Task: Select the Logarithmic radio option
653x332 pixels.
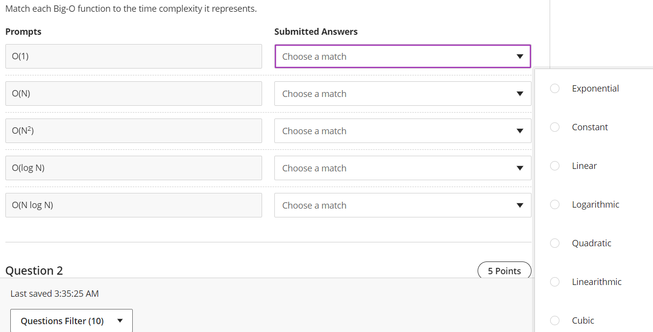Action: tap(555, 205)
